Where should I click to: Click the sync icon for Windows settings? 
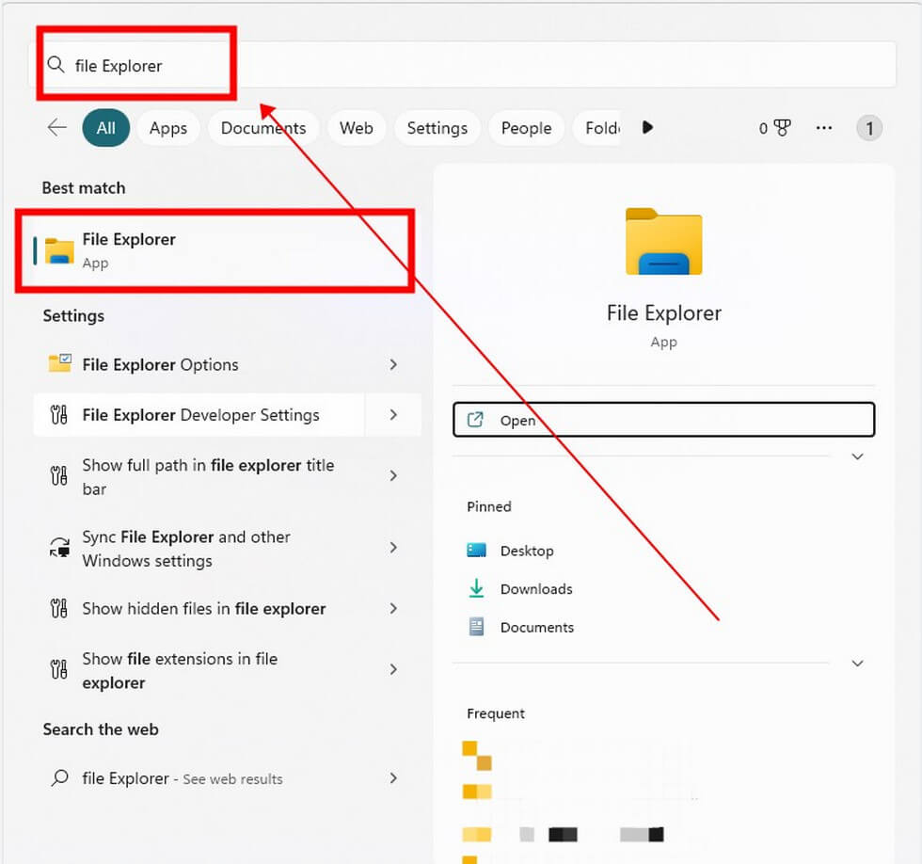(59, 548)
